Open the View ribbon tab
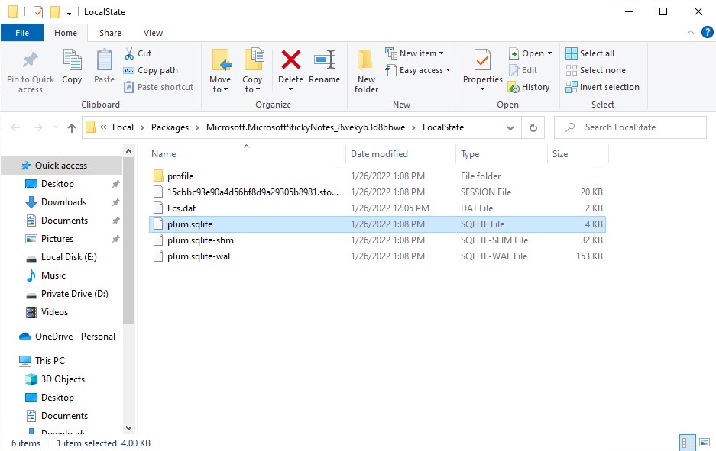Image resolution: width=716 pixels, height=451 pixels. [x=153, y=33]
